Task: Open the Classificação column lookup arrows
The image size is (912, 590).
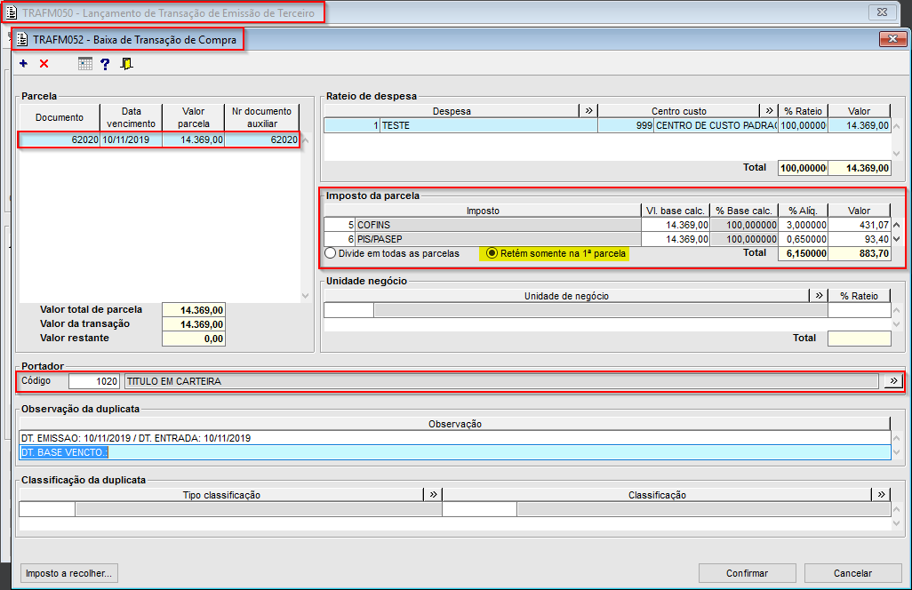Action: (x=881, y=494)
